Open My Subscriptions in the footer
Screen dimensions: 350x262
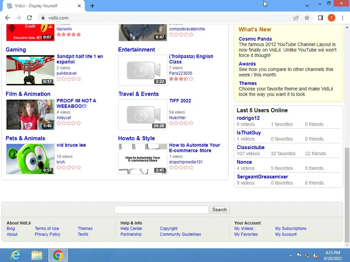pos(291,228)
